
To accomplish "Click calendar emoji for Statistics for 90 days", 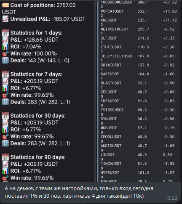I will coord(5,157).
